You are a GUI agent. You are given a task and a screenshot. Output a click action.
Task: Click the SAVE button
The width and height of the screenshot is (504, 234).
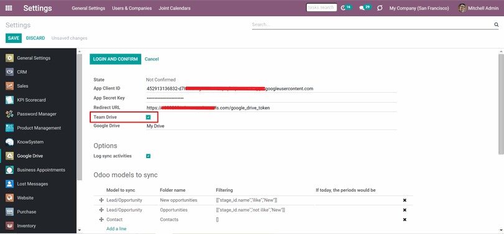click(x=14, y=38)
